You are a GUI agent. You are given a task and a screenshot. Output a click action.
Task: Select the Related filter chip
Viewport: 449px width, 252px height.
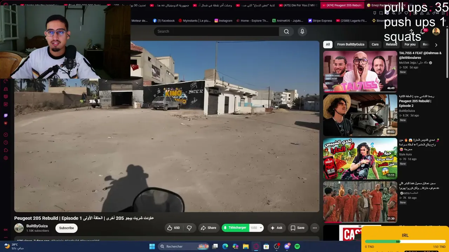click(391, 44)
